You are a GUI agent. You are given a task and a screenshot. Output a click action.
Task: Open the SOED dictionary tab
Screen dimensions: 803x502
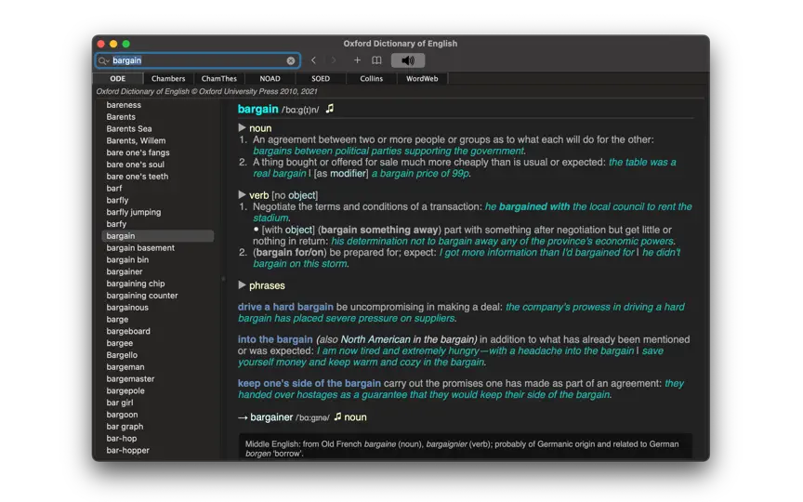321,78
